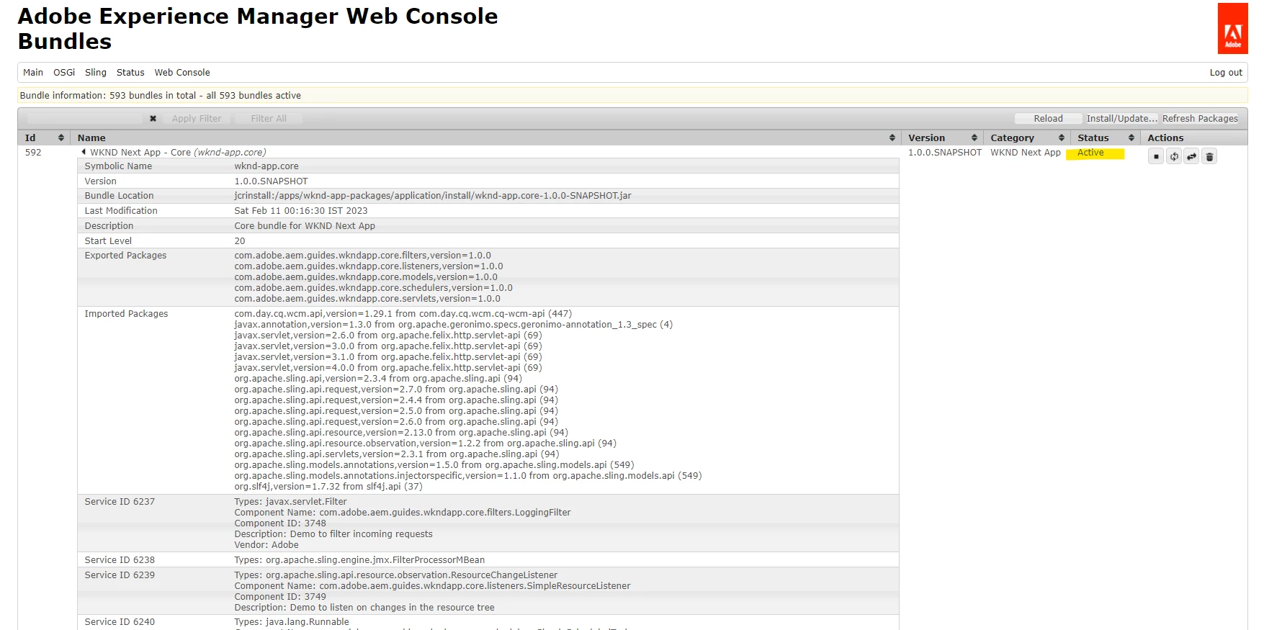Reload the bundle list
This screenshot has width=1264, height=630.
(x=1048, y=119)
